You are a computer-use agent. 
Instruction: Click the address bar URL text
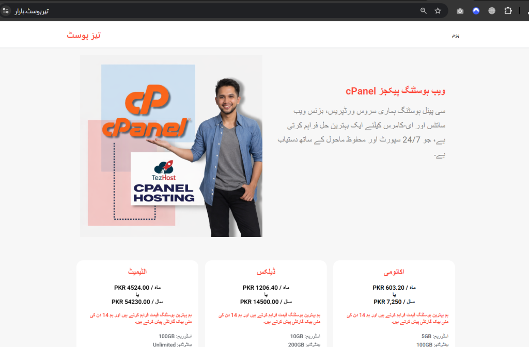[32, 11]
